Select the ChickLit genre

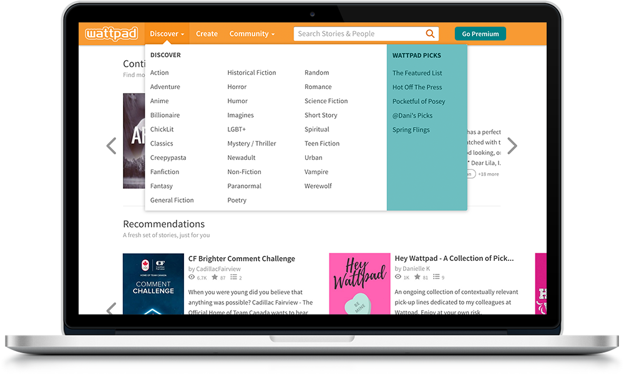tap(162, 129)
